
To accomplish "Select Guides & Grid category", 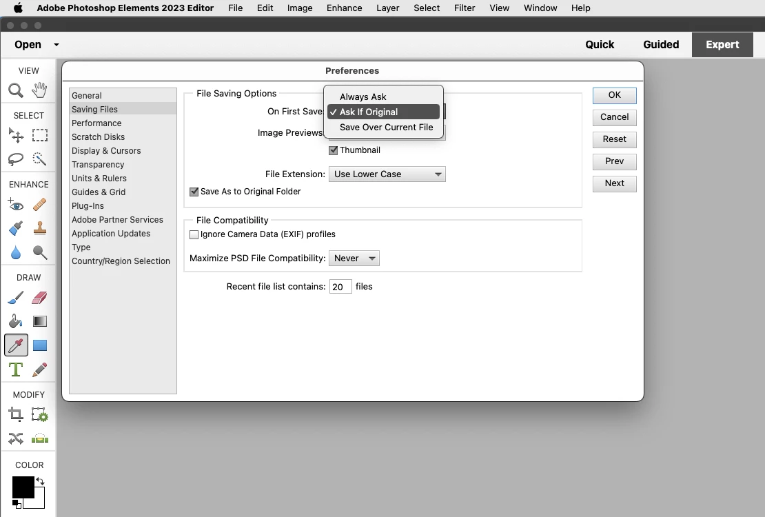I will tap(123, 192).
